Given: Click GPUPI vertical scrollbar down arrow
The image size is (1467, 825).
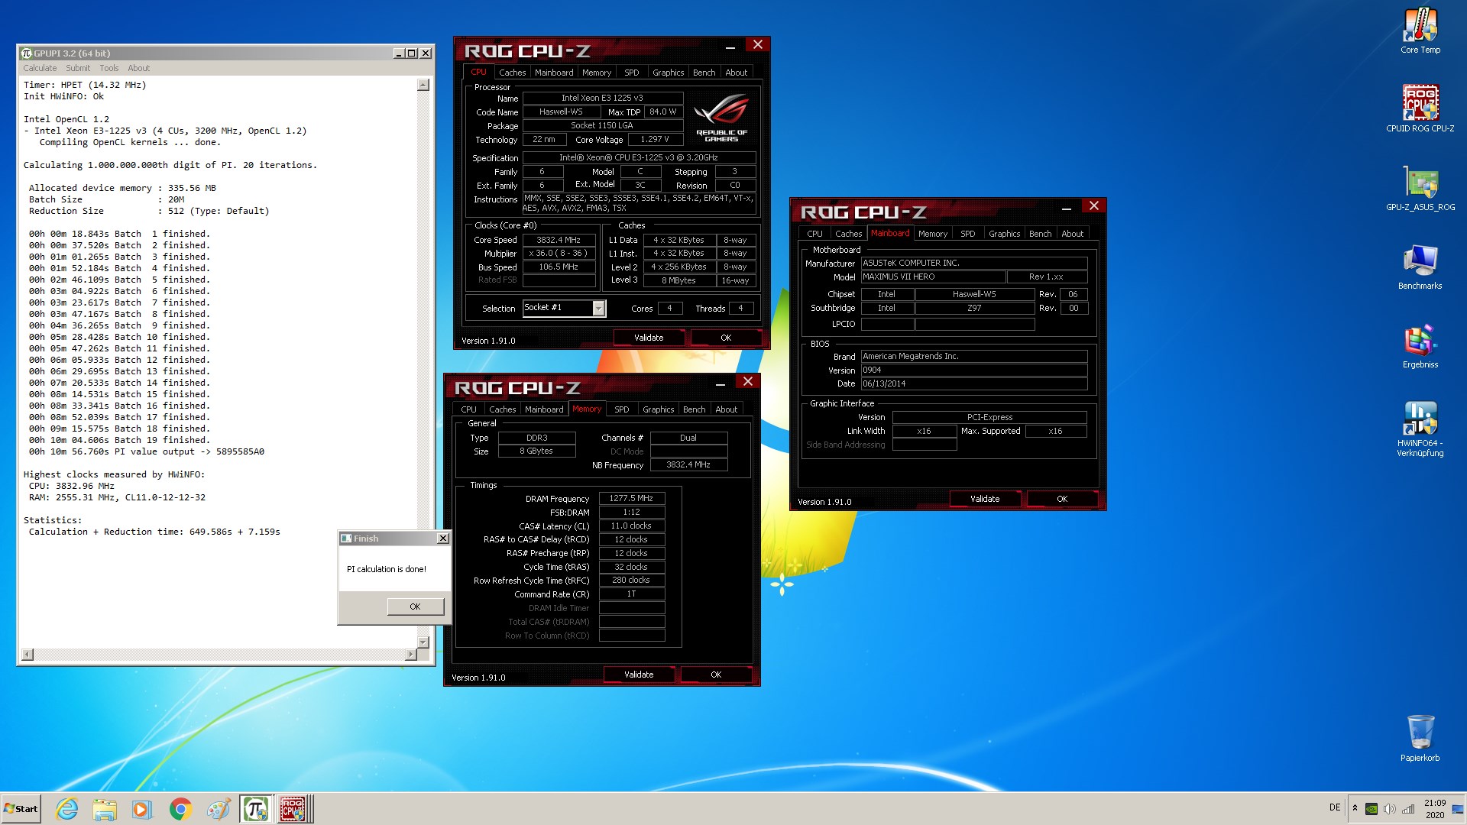Looking at the screenshot, I should tap(423, 642).
